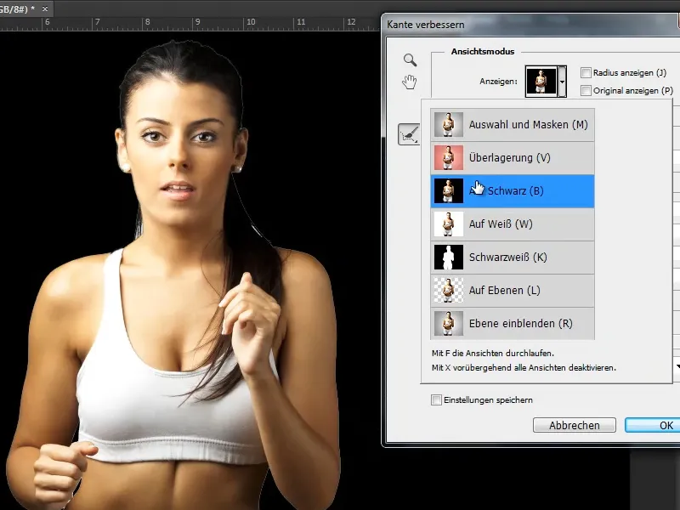Click the Auf Ebenen checkerboard thumbnail

coord(449,291)
